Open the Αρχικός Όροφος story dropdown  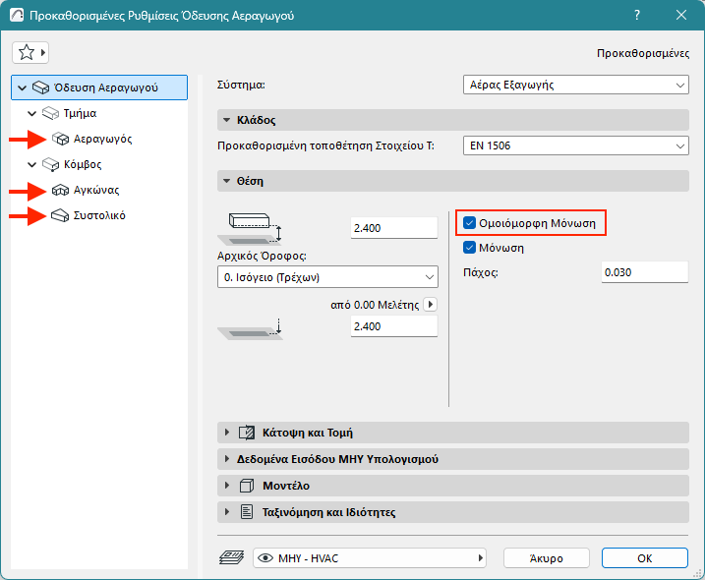[x=327, y=277]
